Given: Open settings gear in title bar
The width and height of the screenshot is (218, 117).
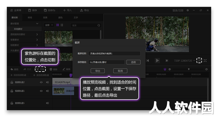Looking at the screenshot, I should [x=188, y=10].
